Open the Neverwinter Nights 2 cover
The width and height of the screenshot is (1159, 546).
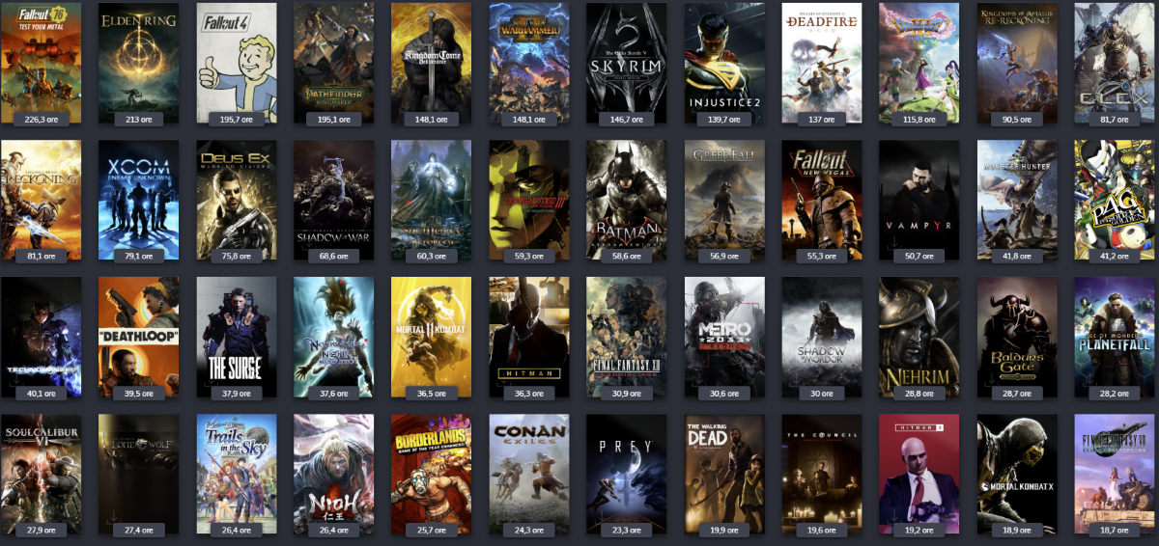coord(334,338)
